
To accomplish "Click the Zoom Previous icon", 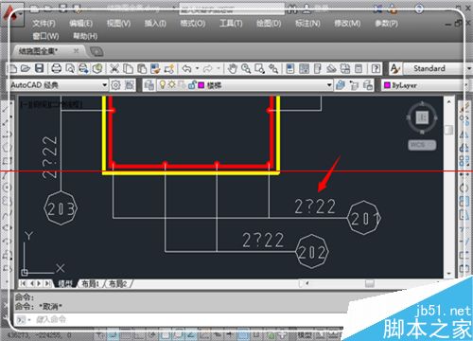I will pyautogui.click(x=273, y=68).
